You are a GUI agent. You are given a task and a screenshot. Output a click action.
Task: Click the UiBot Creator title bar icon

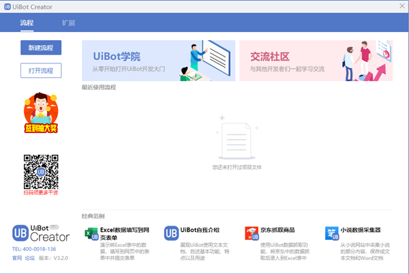pos(7,7)
